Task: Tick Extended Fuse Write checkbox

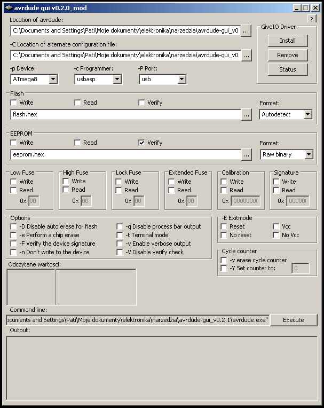Action: [x=172, y=182]
